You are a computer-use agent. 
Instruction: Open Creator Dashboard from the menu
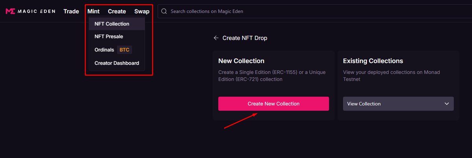pos(117,63)
